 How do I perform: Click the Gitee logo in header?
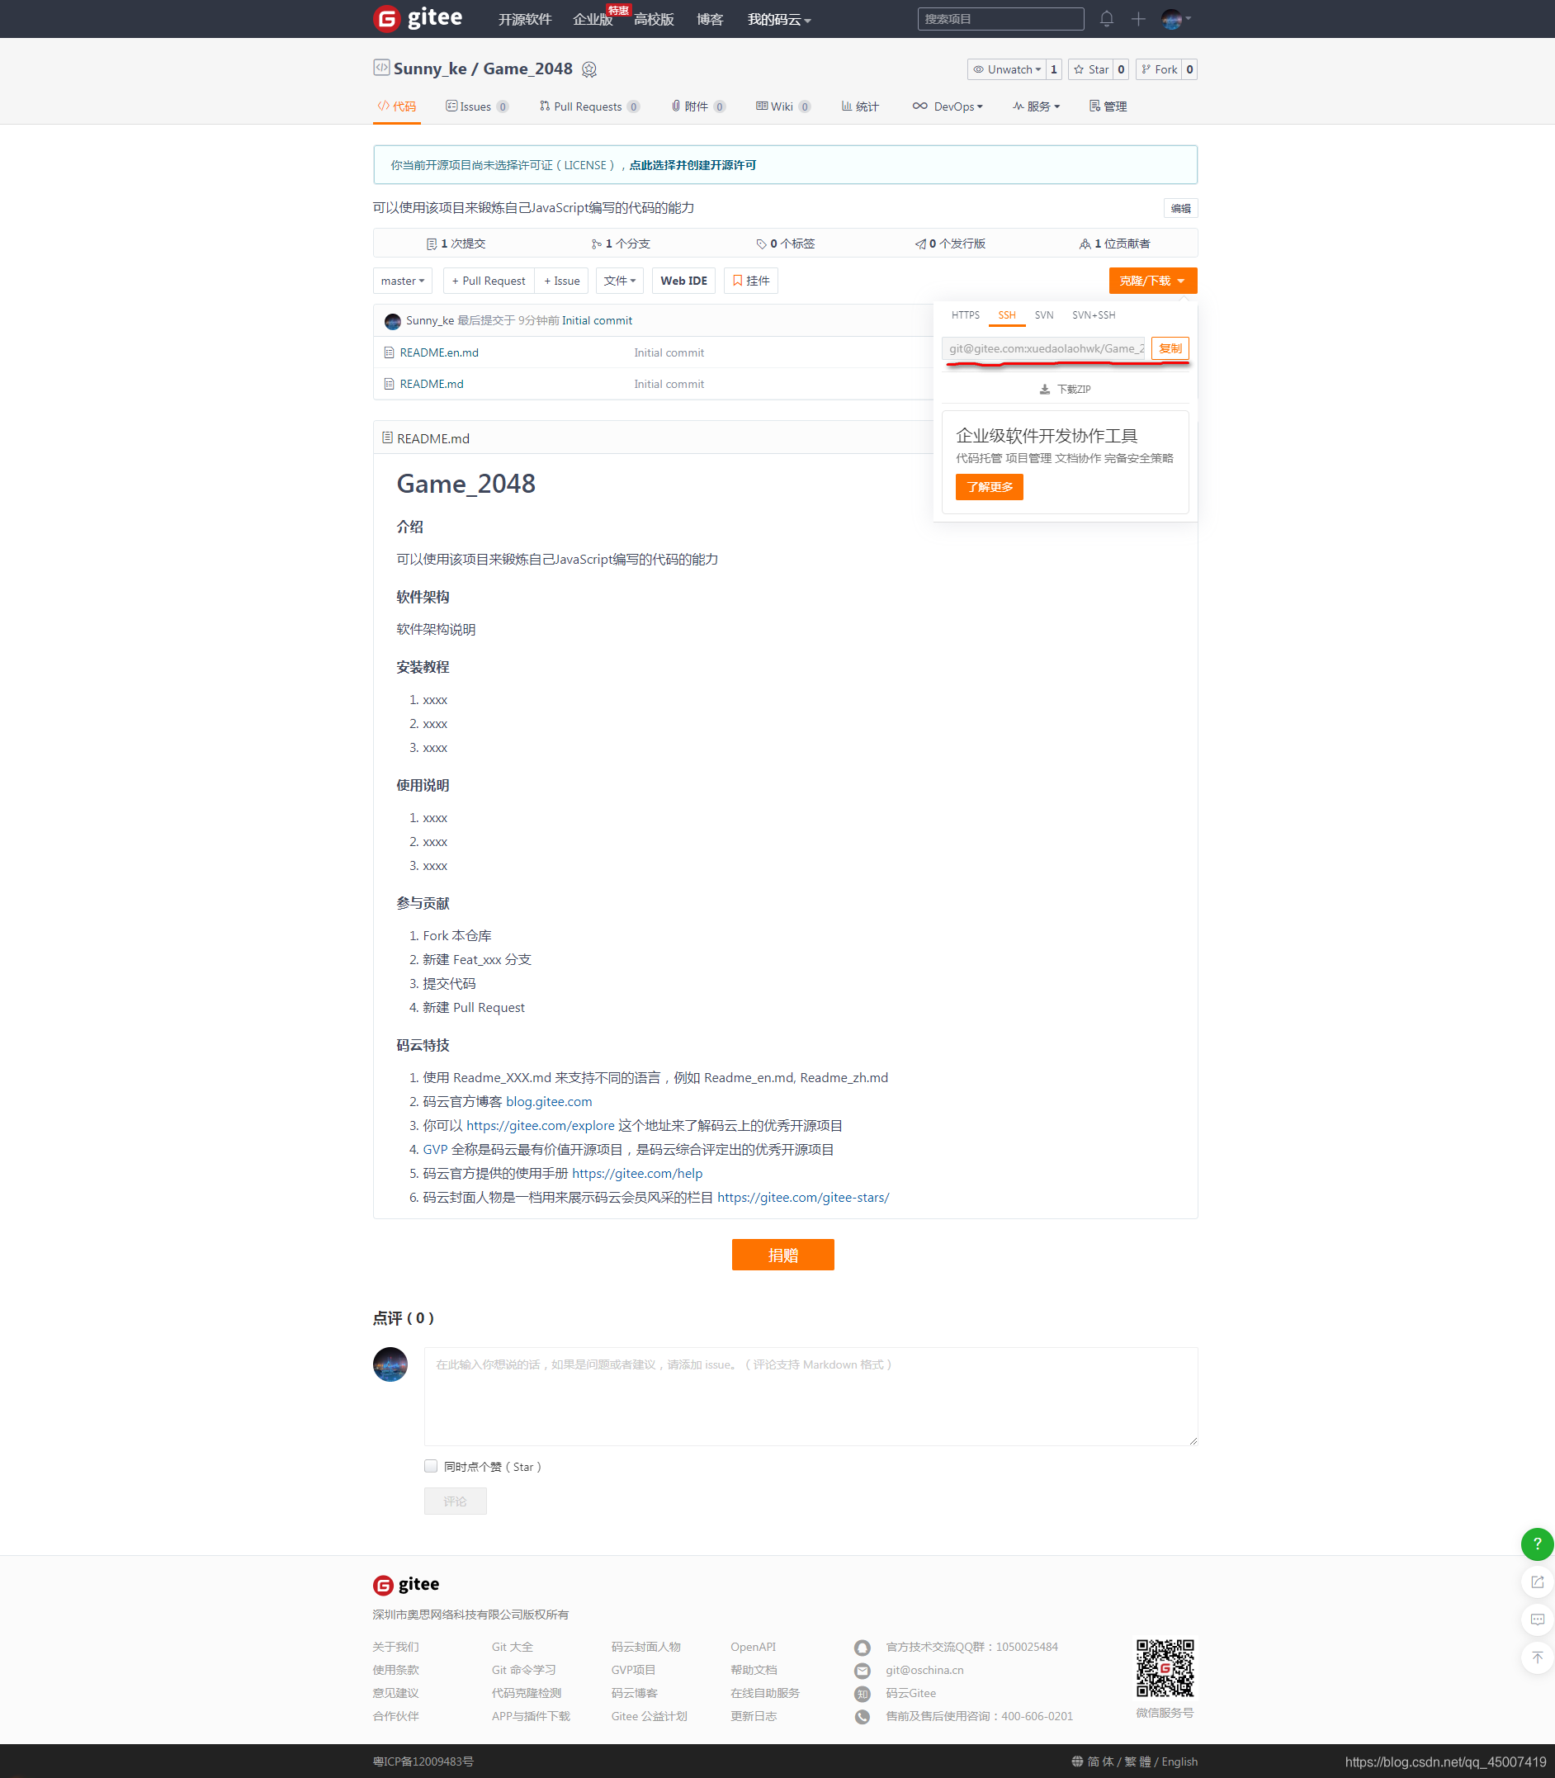(x=418, y=18)
